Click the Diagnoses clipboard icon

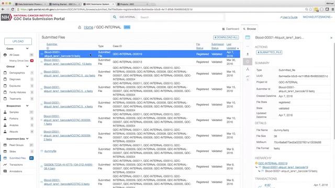click(5, 79)
